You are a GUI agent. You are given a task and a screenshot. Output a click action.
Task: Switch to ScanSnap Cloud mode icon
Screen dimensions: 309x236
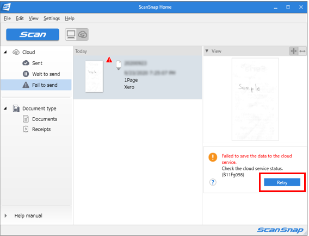(82, 35)
